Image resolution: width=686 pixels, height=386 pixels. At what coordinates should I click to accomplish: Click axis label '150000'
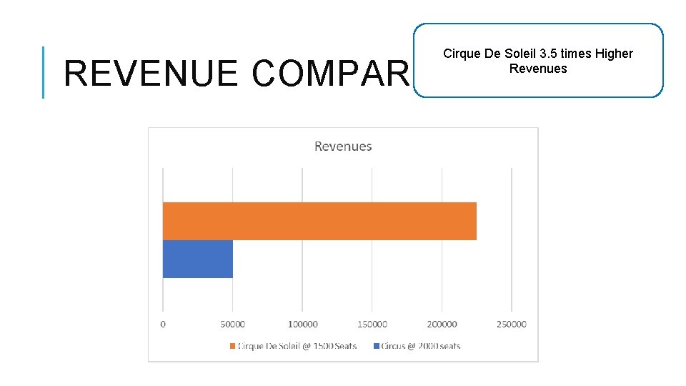pos(372,325)
